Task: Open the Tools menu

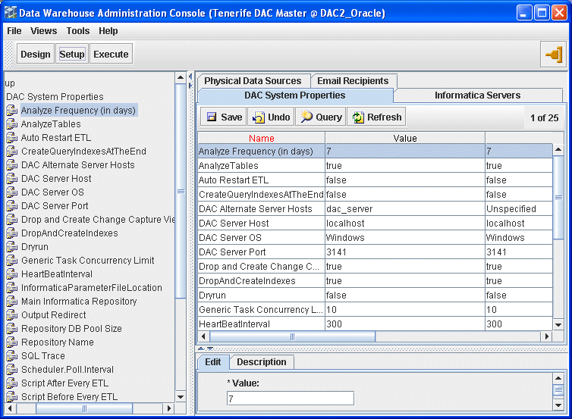Action: coord(77,31)
